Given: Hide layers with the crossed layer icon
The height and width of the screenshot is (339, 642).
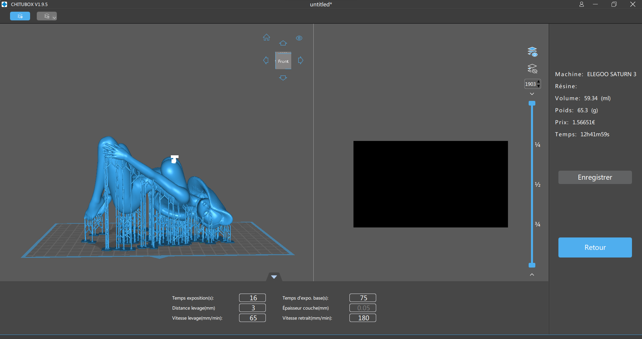Looking at the screenshot, I should [x=532, y=69].
